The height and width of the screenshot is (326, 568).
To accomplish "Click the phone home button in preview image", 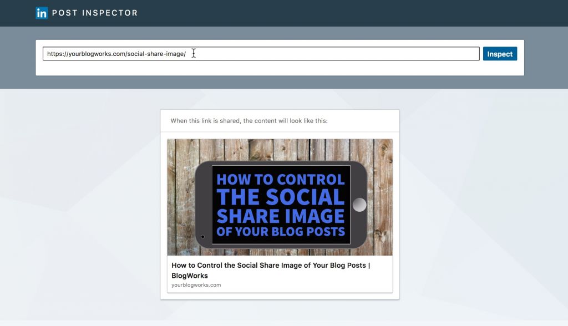I will [x=359, y=205].
